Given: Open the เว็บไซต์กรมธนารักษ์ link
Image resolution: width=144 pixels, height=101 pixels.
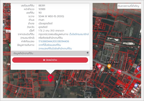Looking at the screenshot, I should [79, 34].
